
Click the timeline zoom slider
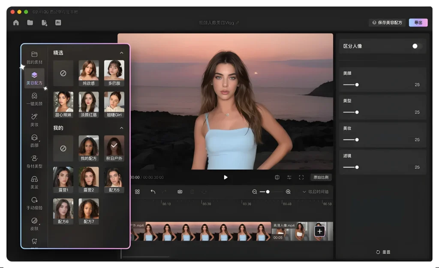coord(269,192)
